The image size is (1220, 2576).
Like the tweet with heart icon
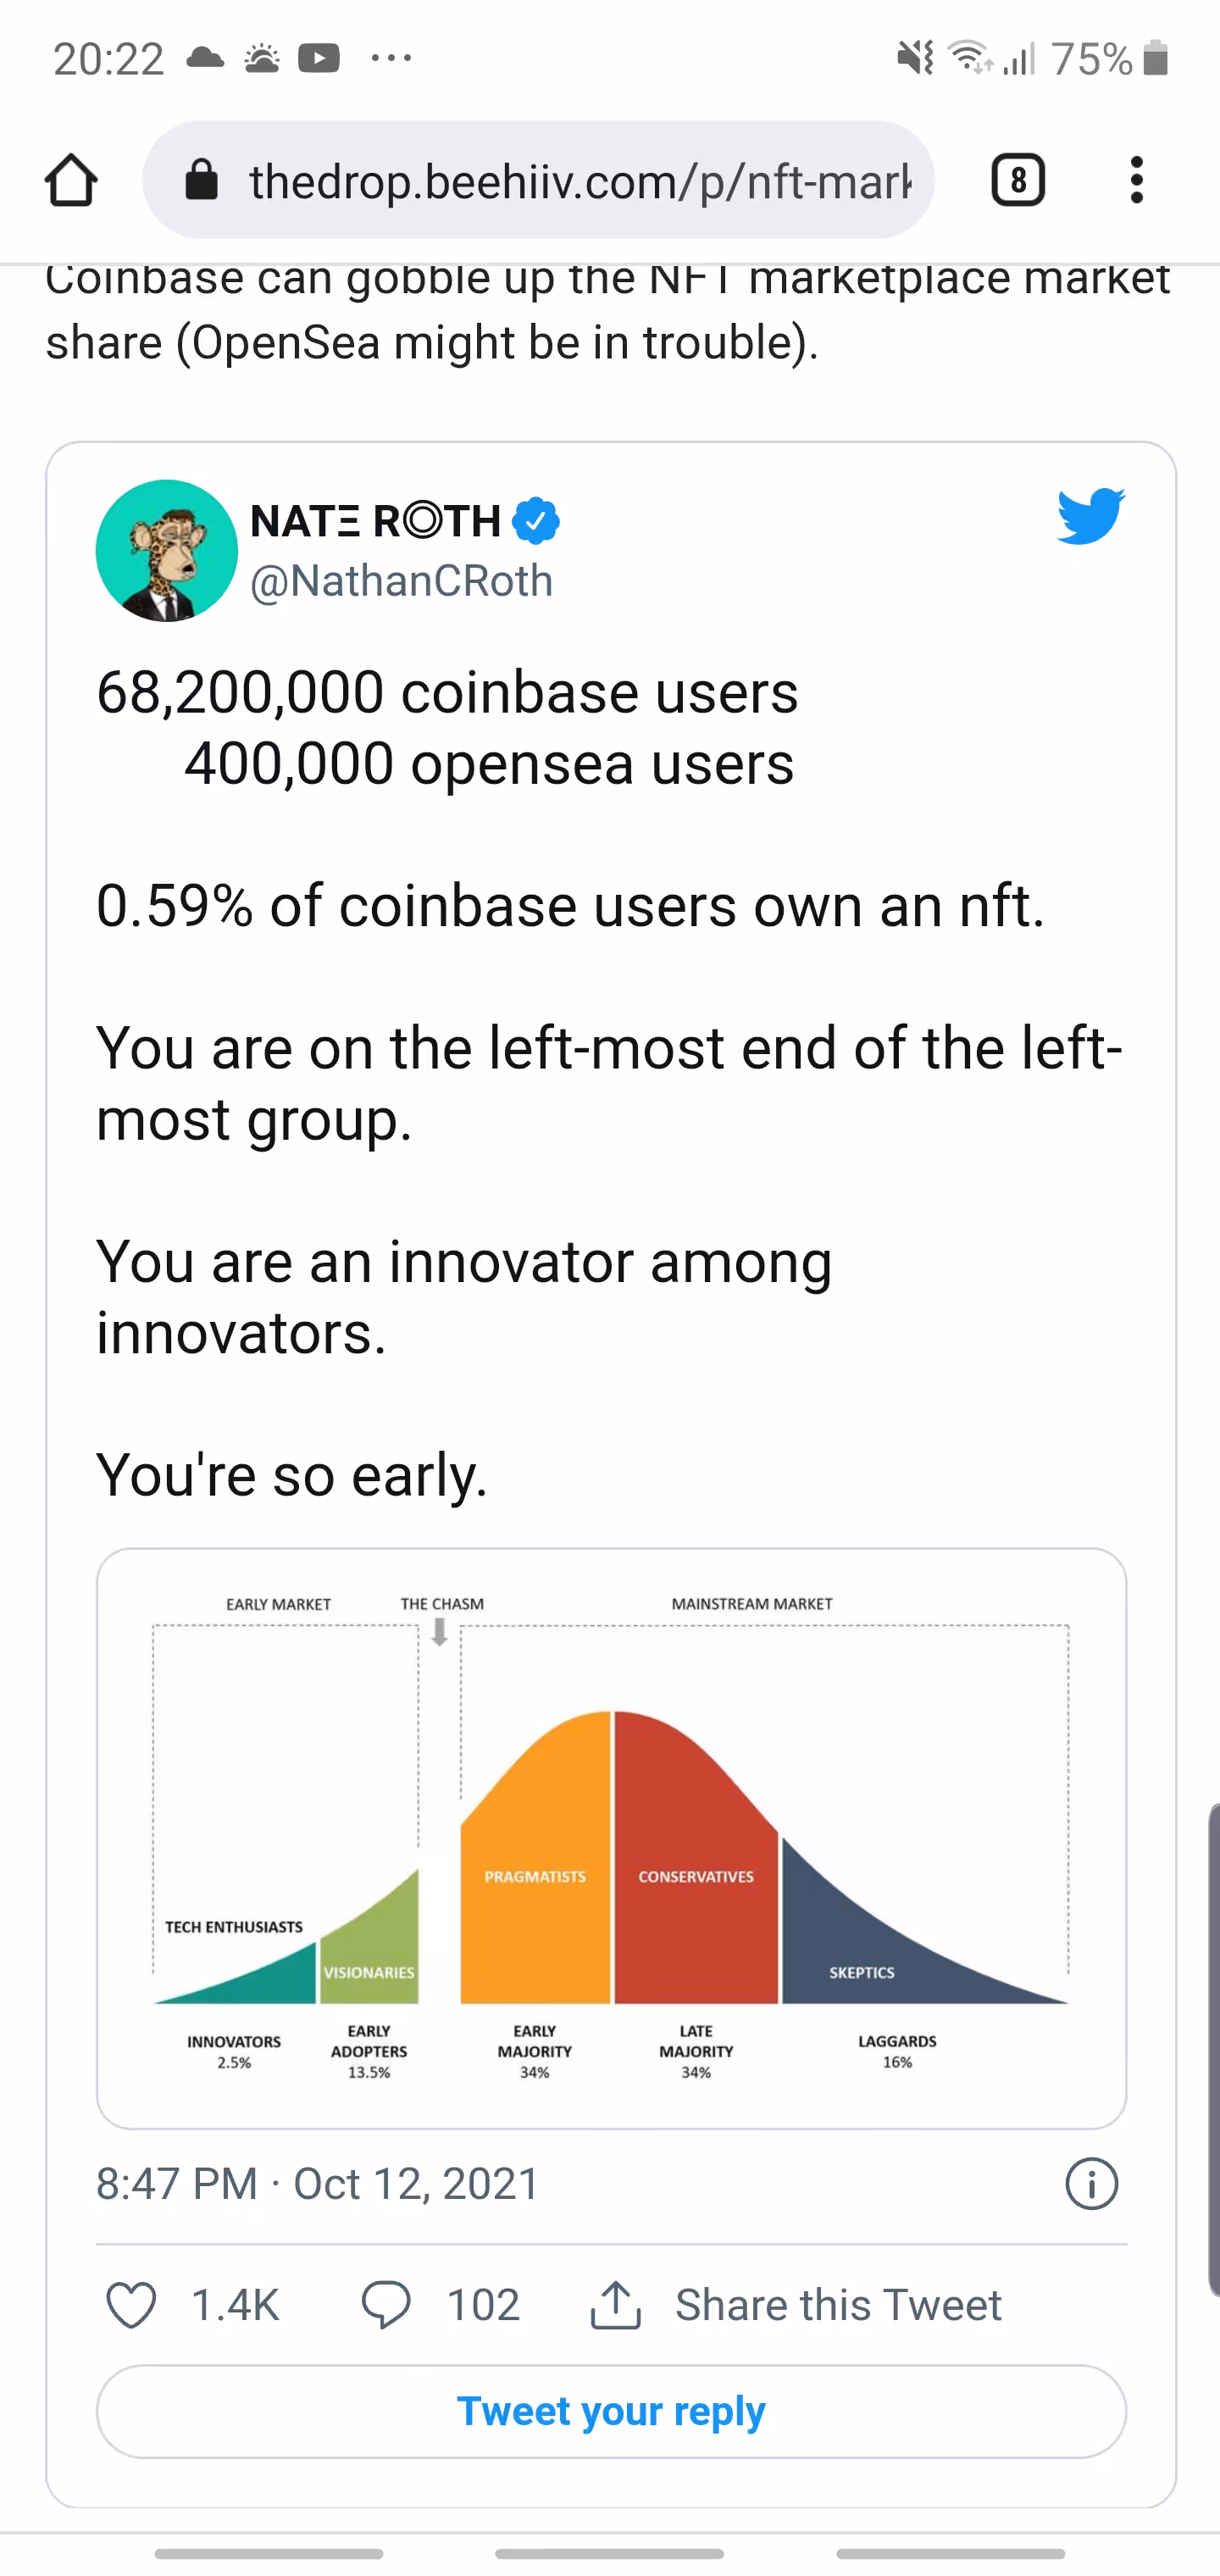pos(132,2305)
